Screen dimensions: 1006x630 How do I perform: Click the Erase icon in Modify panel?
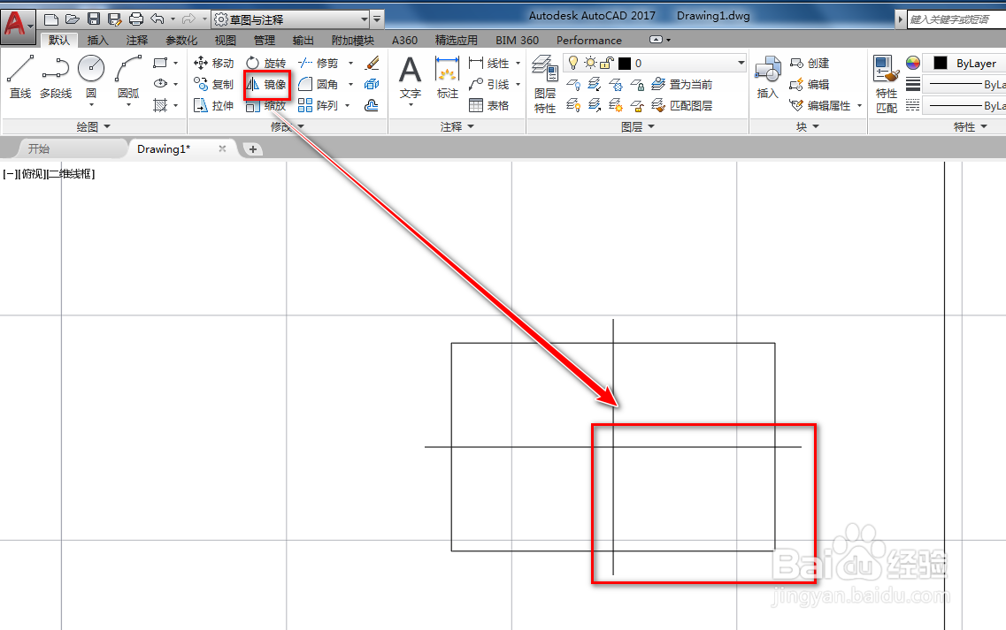click(372, 63)
